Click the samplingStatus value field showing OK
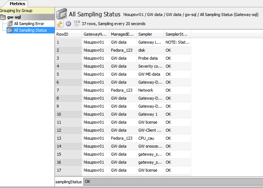Screen dimensions: 263x188 pyautogui.click(x=173, y=181)
